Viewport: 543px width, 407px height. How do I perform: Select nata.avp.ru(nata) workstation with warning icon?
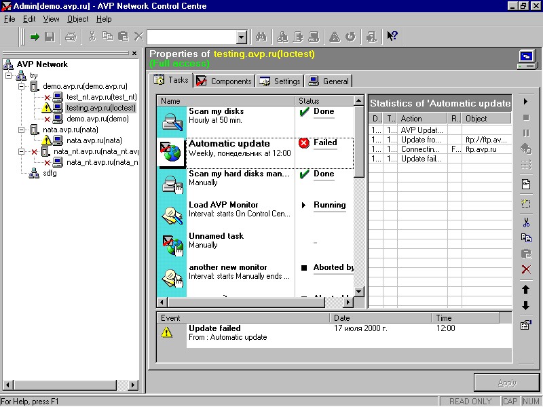coord(94,141)
